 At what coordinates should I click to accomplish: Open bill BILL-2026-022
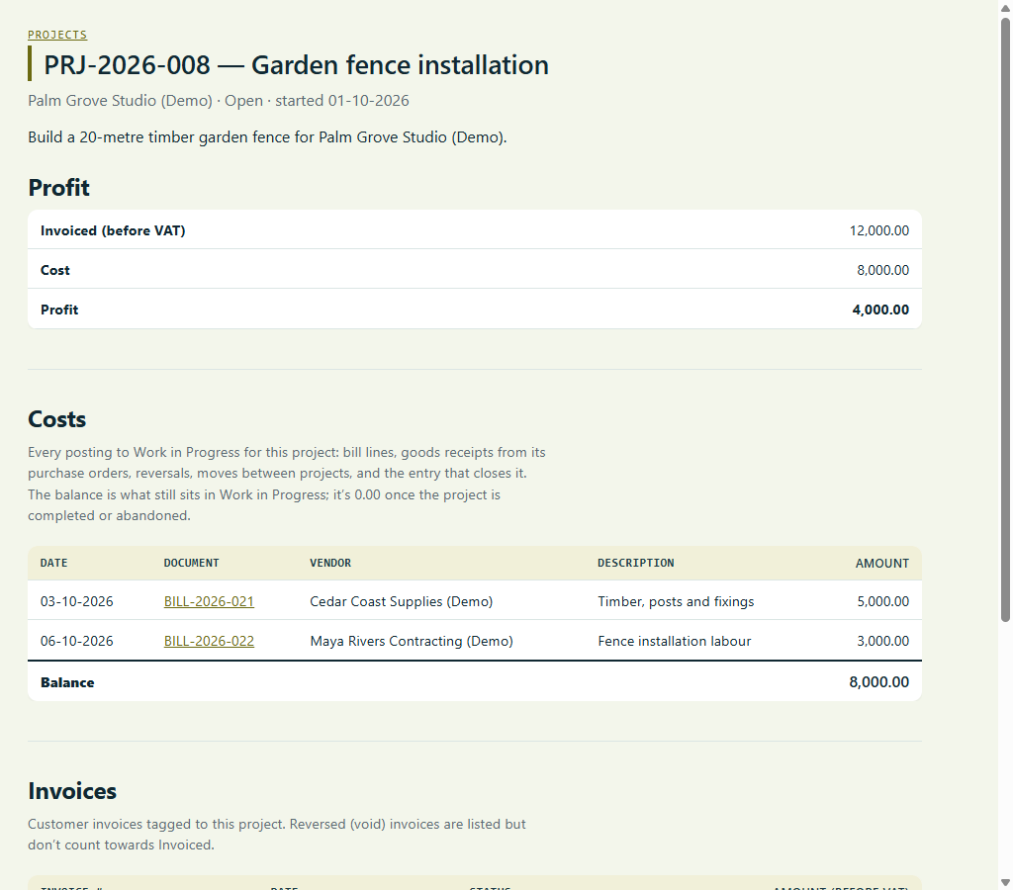pyautogui.click(x=209, y=641)
